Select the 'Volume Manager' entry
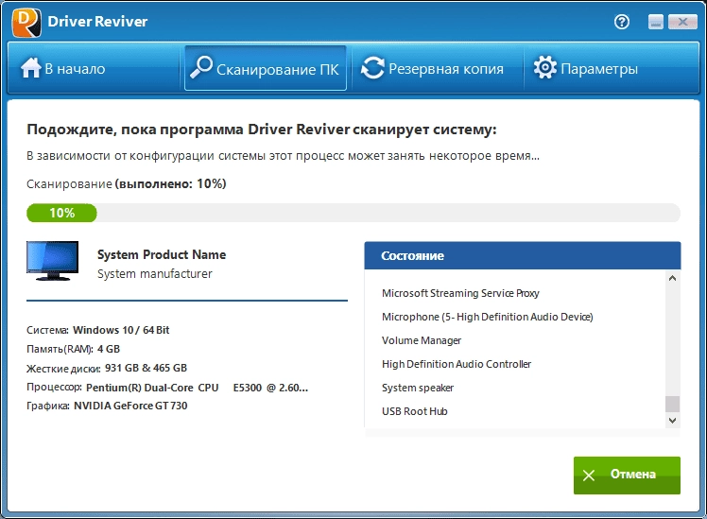707x519 pixels. pyautogui.click(x=422, y=340)
